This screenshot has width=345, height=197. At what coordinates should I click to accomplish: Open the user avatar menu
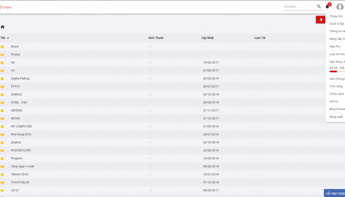point(340,7)
